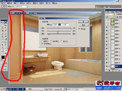Select the Shadows tone radio button
The image size is (122, 91).
tap(42, 41)
